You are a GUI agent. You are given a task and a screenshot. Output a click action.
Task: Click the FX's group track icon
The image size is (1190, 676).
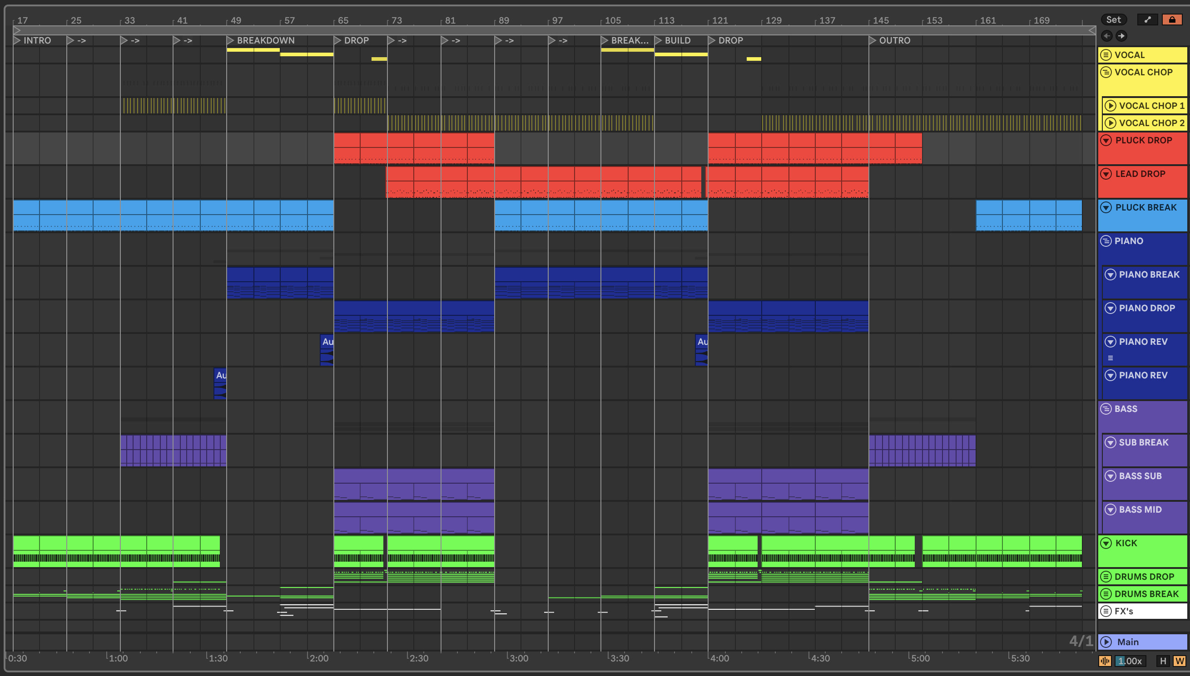click(1106, 611)
